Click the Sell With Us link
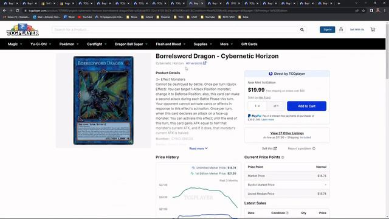Screen dimensions: 389x219 357,30
